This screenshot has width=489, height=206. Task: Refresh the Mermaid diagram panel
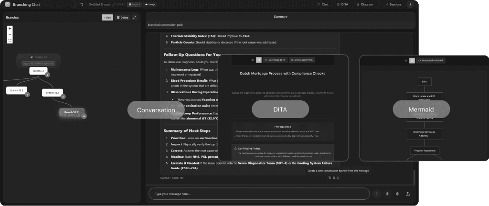coord(412,61)
